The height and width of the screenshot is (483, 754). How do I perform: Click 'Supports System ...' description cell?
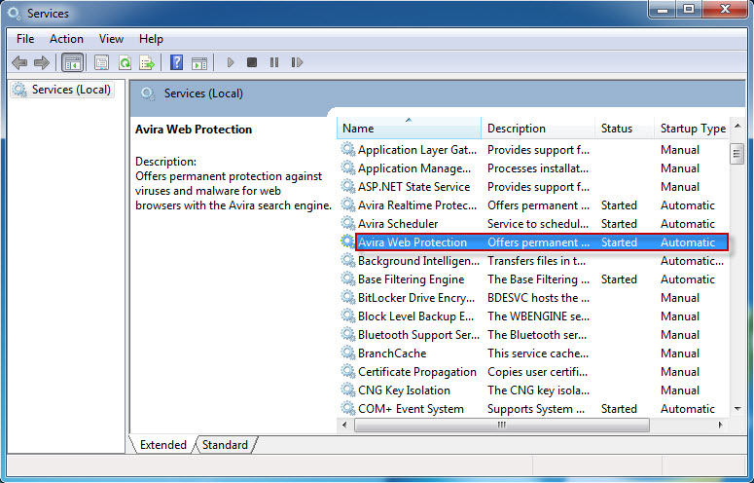536,409
